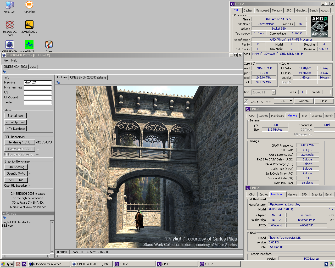Click the top CPU-Z title bar icon
This screenshot has height=268, width=335.
tap(232, 4)
